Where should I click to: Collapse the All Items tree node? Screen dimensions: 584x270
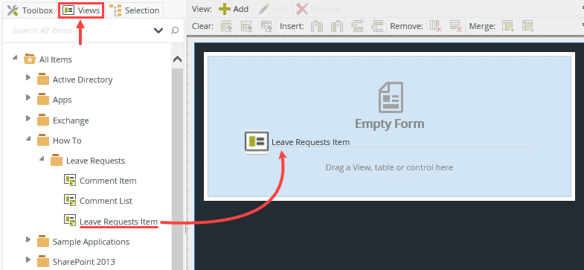15,58
